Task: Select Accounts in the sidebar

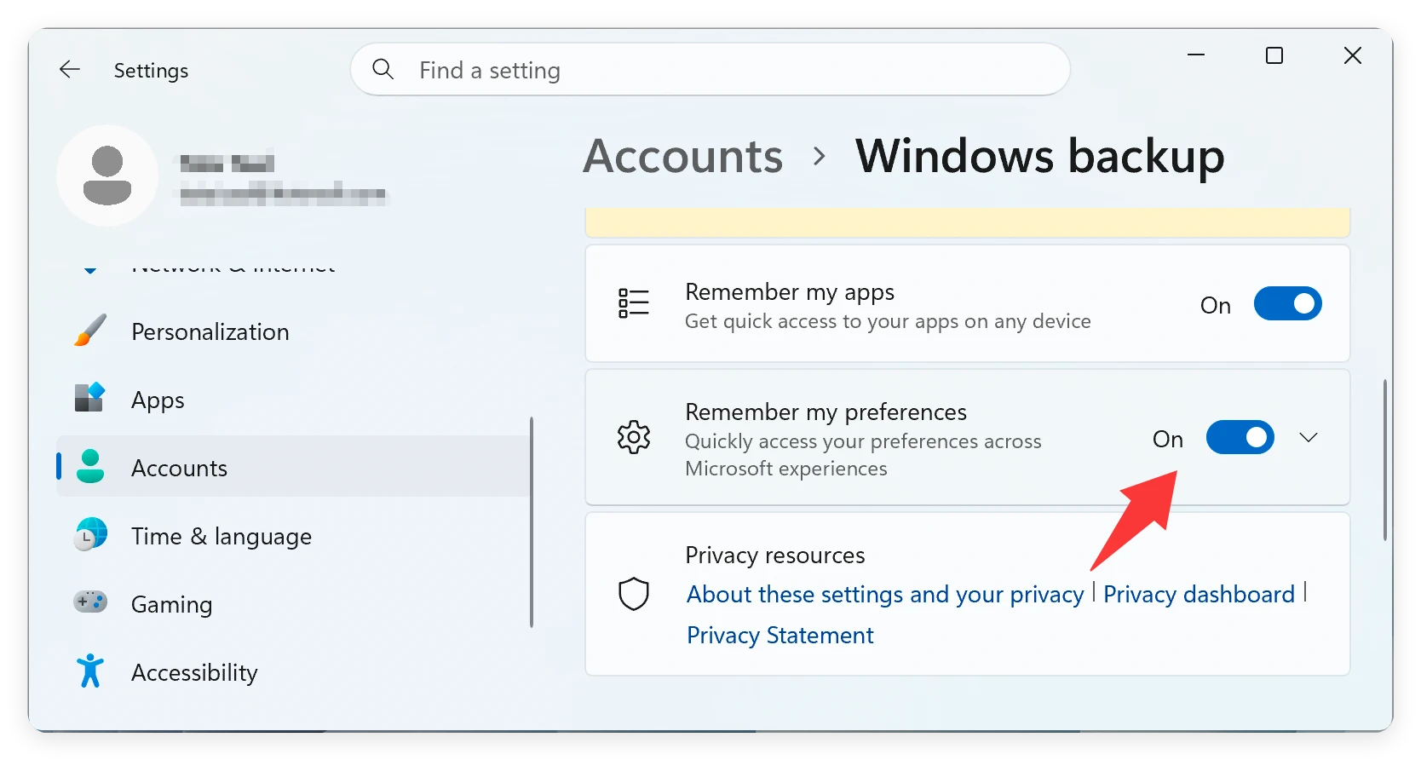Action: tap(294, 467)
